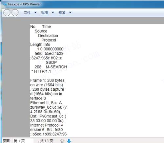The height and width of the screenshot is (143, 164).
Task: Click the 'Destination' header text in document
Action: (x=48, y=36)
